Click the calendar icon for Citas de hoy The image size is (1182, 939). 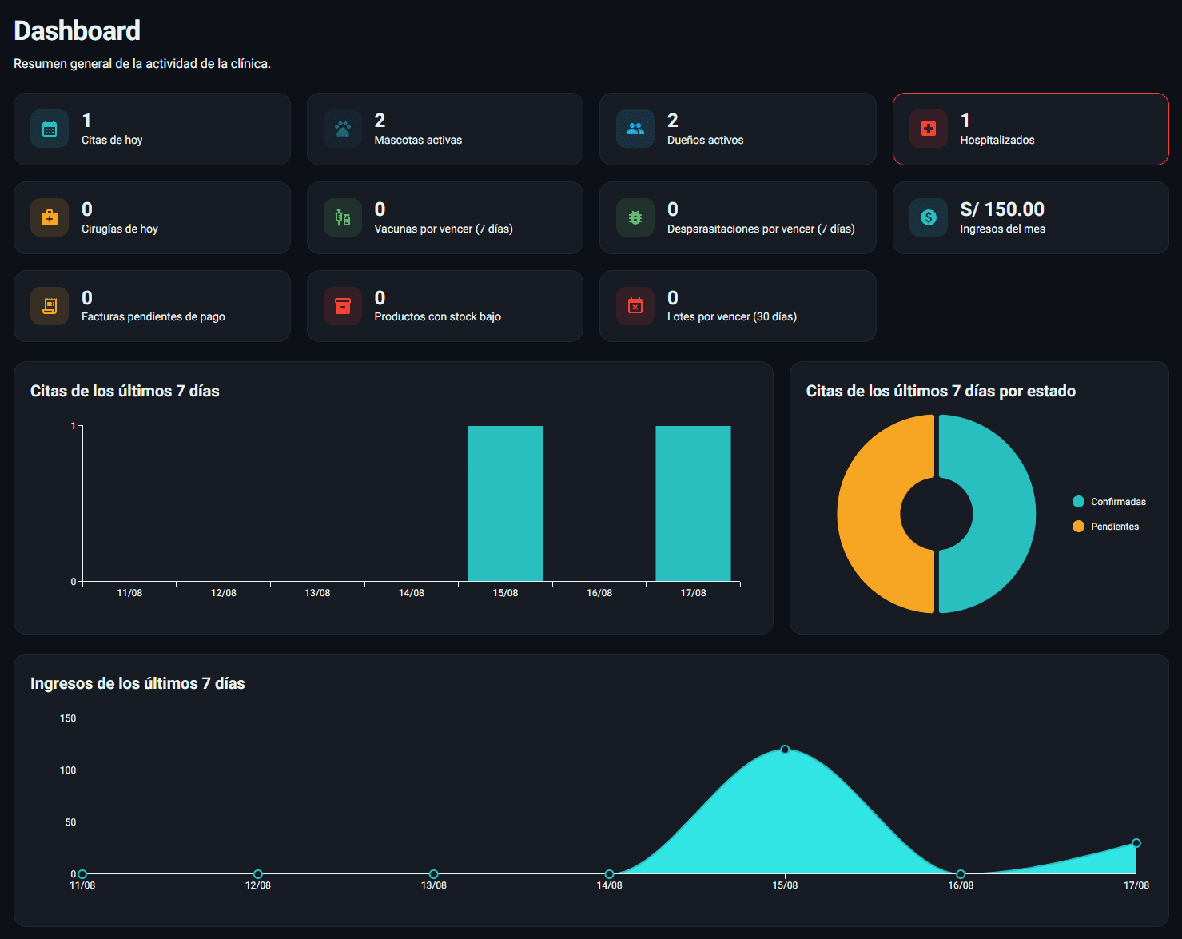(x=50, y=129)
